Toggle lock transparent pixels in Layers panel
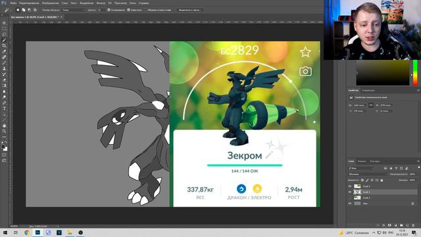Viewport: 421px width, 237px height. (362, 180)
